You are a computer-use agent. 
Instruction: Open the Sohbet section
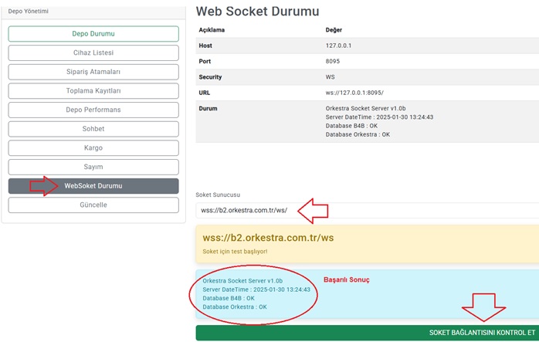pyautogui.click(x=93, y=129)
